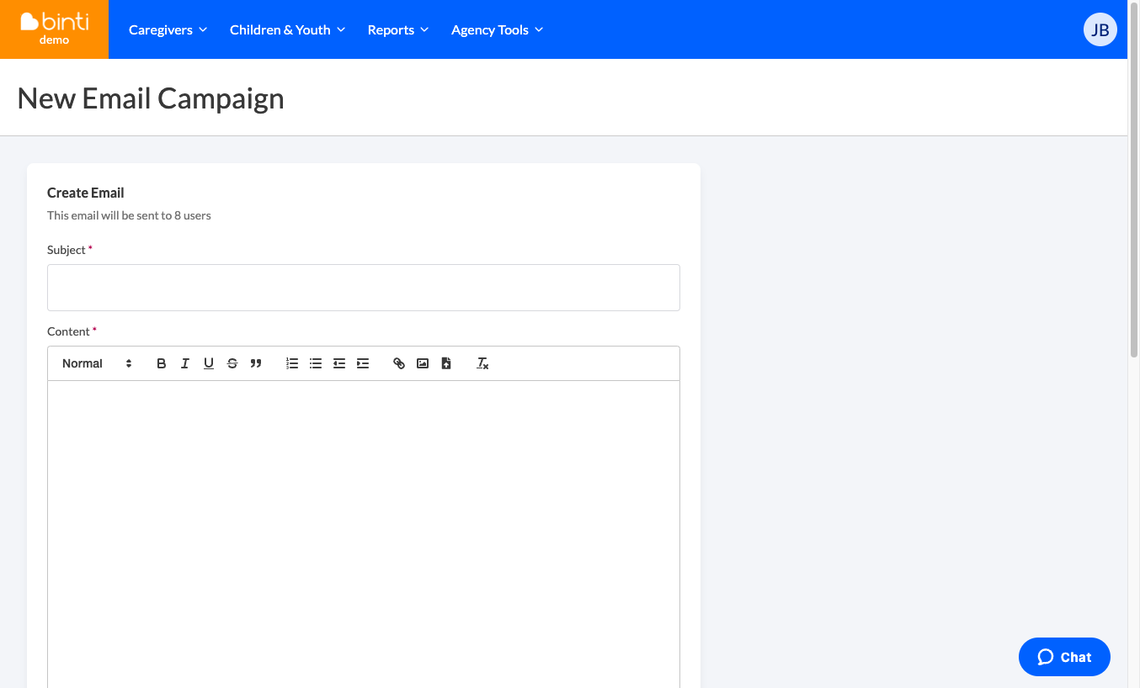
Task: Open the Caregivers menu
Action: click(x=168, y=29)
